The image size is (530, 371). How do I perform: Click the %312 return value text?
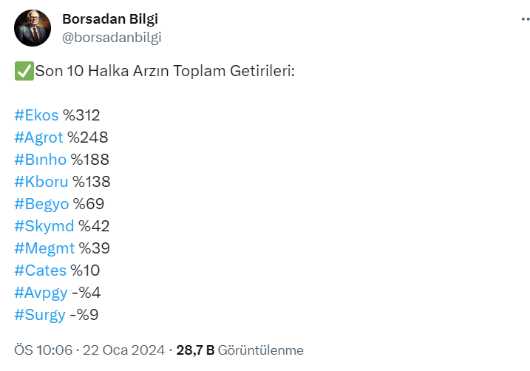point(81,115)
